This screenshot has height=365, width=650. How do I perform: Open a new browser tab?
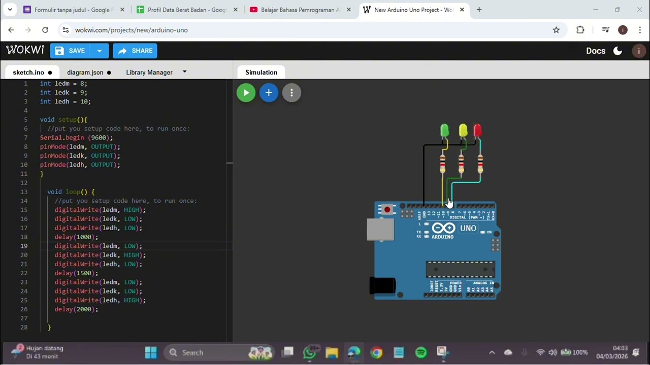point(479,10)
